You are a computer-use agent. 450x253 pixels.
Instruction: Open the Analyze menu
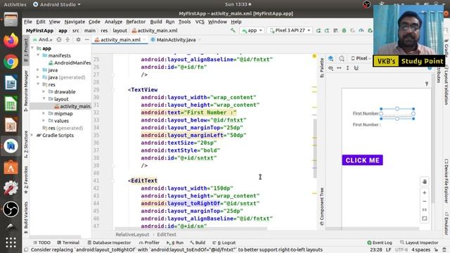click(x=113, y=22)
